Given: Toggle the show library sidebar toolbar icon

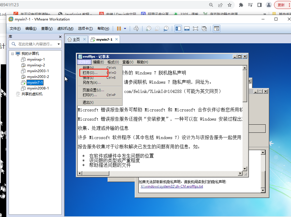Looking at the screenshot, I should [178, 29].
